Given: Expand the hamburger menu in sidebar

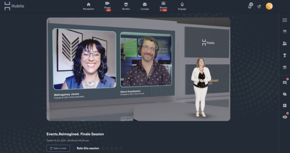Looking at the screenshot, I should (285, 20).
